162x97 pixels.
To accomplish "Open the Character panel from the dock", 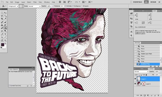I will click(x=131, y=32).
